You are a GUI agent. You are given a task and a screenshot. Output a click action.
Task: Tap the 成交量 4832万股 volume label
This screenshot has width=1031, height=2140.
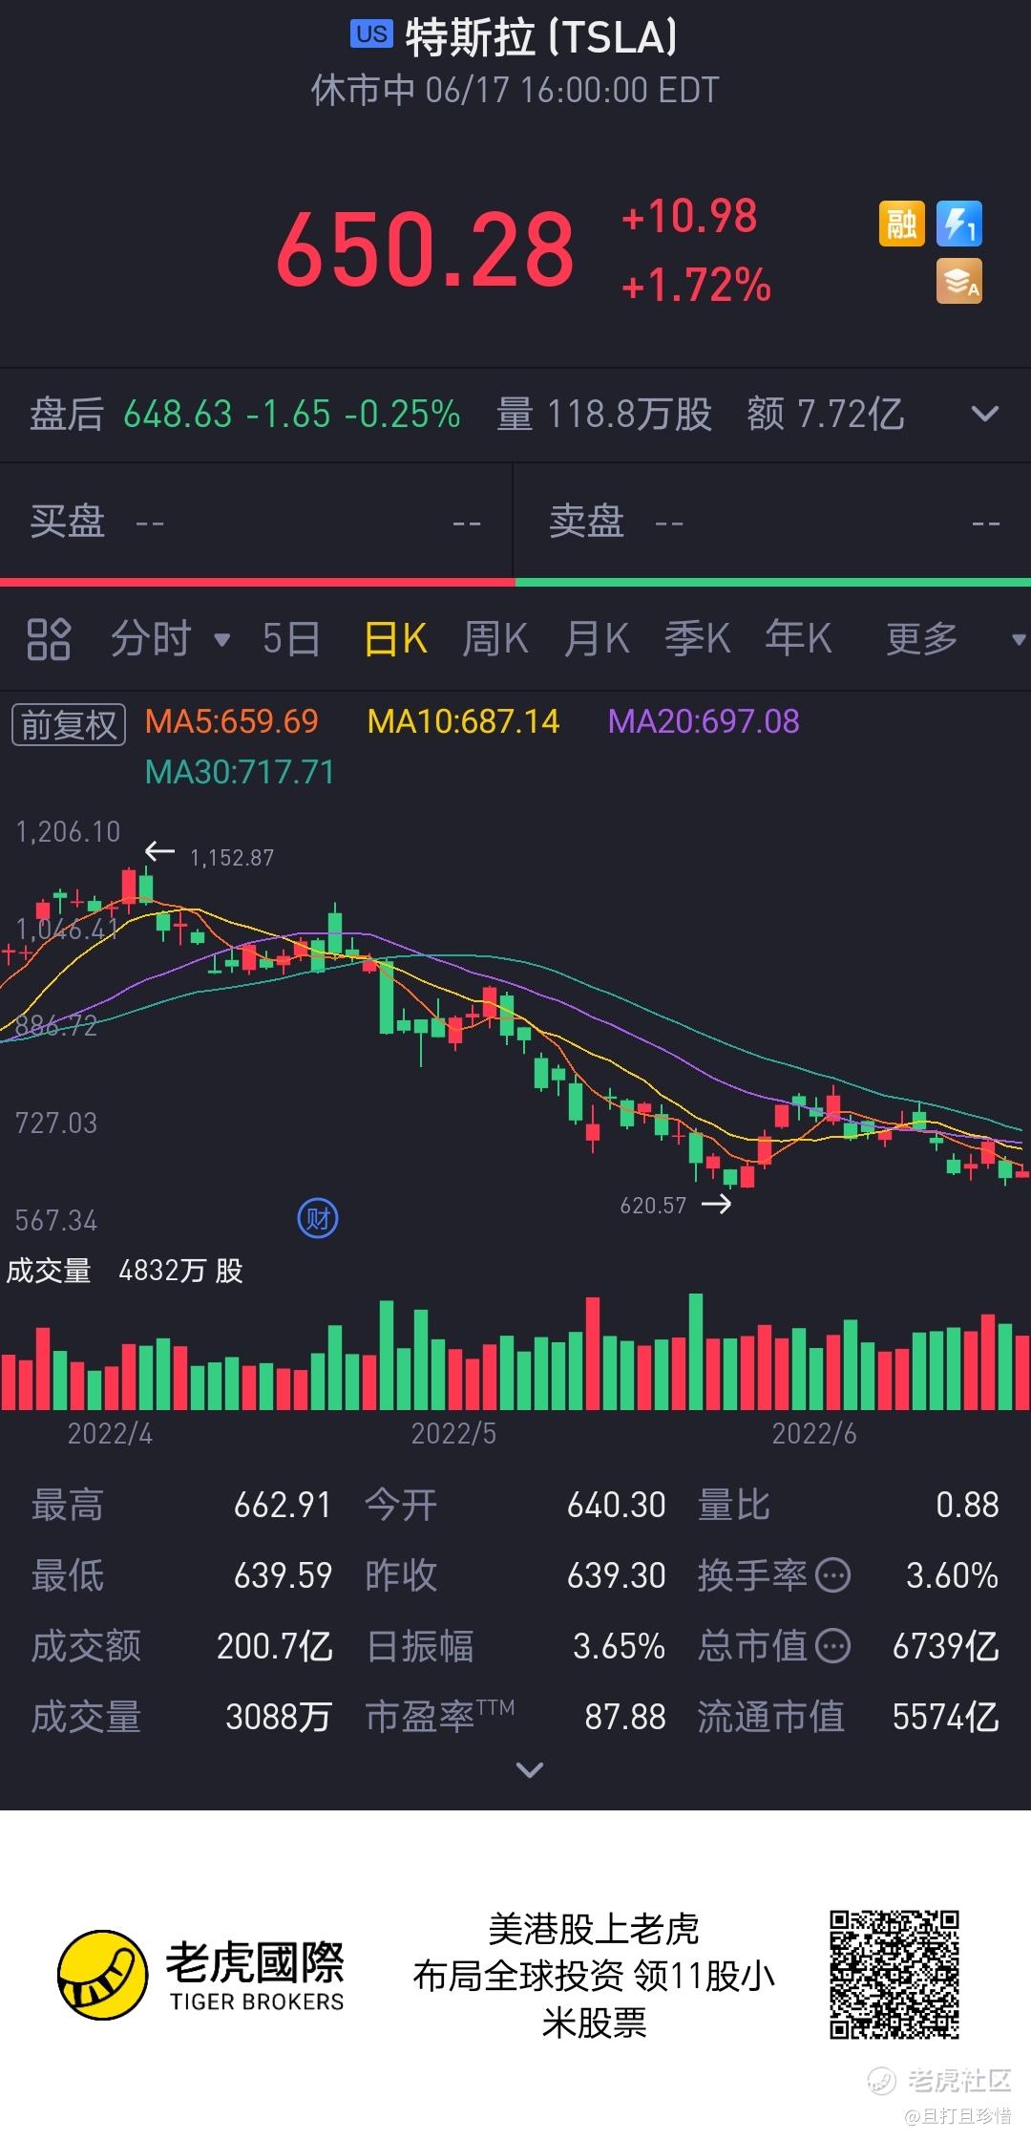point(125,1271)
